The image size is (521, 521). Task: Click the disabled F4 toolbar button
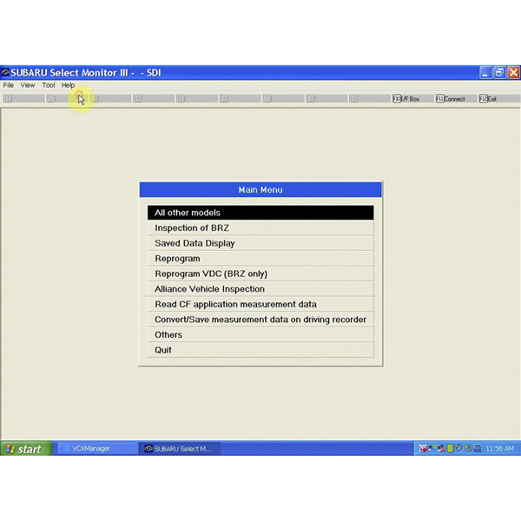pos(153,99)
